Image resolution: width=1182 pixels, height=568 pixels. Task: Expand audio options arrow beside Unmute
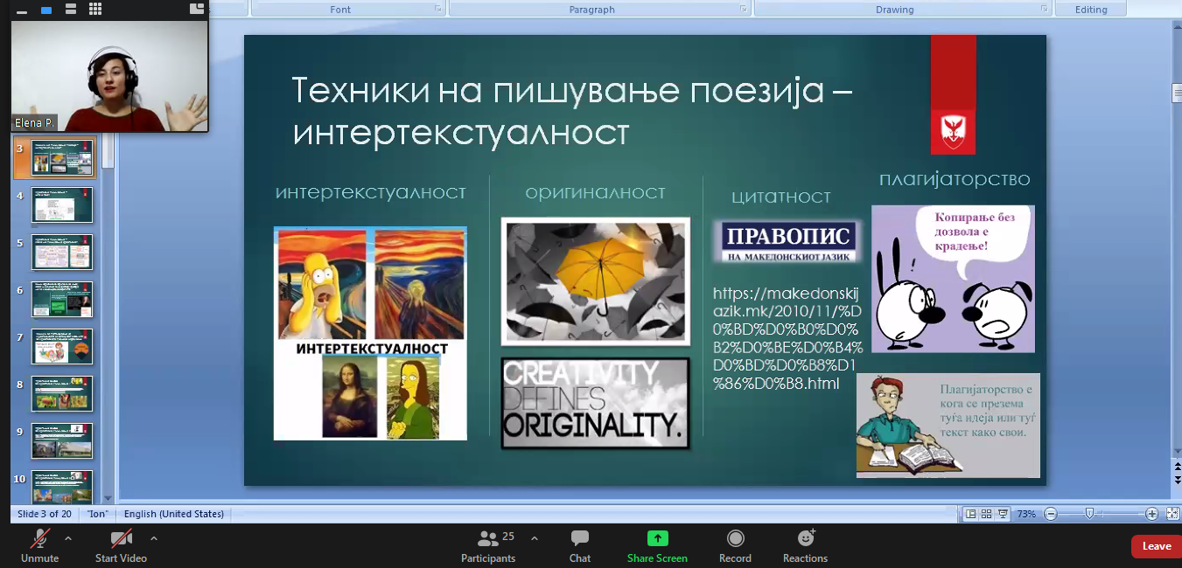(68, 538)
